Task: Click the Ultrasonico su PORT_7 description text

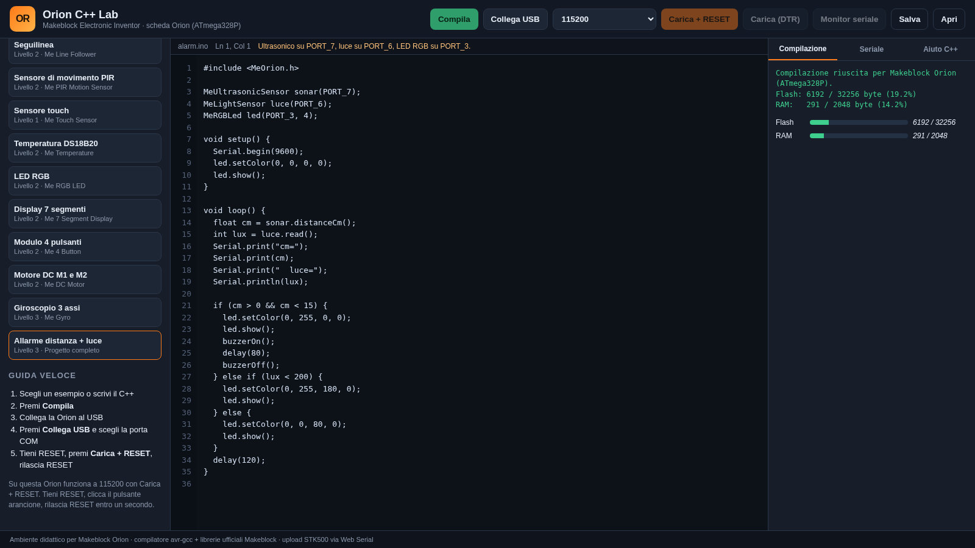Action: pos(364,46)
